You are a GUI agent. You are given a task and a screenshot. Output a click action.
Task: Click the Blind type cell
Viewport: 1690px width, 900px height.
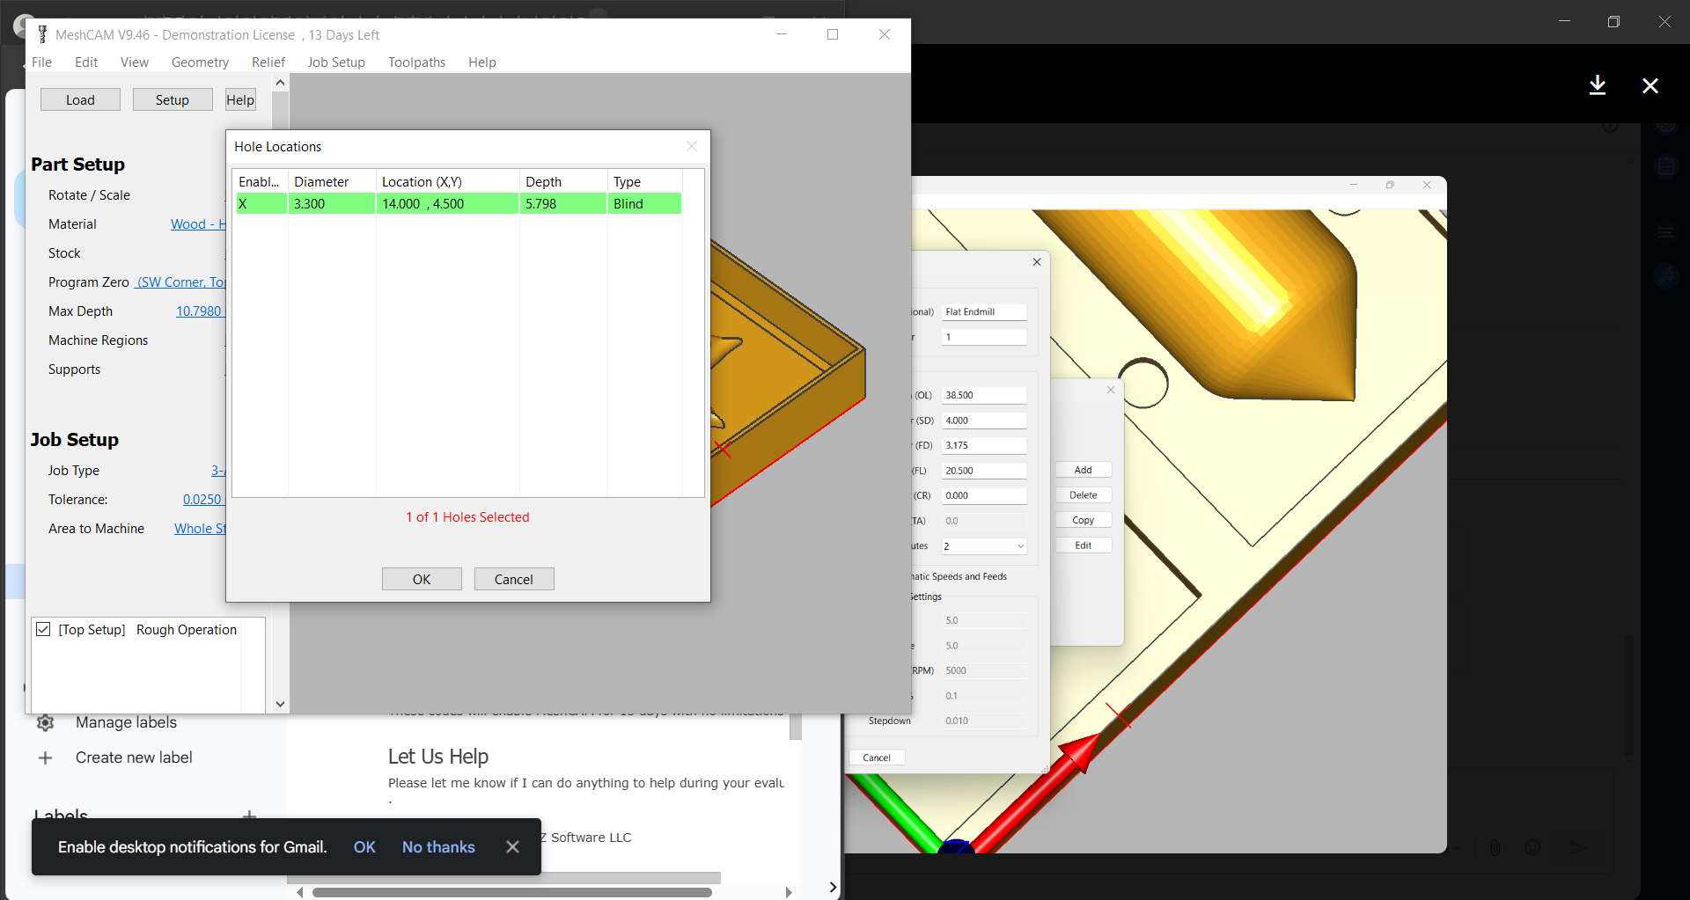pos(645,203)
